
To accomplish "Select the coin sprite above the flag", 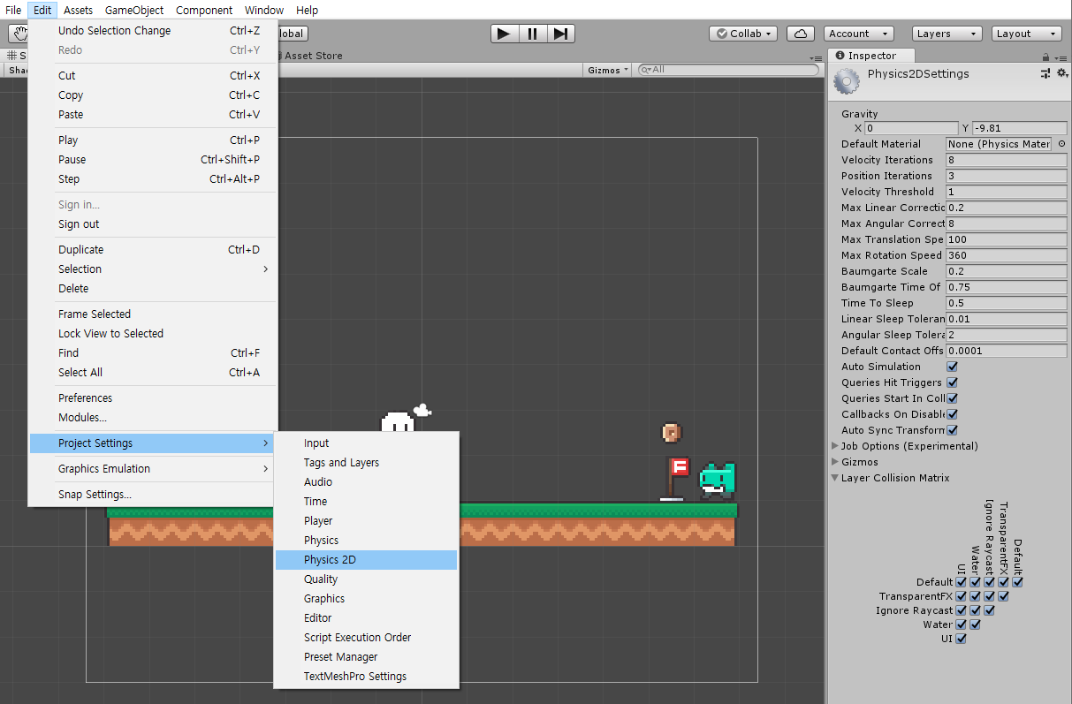I will coord(671,432).
